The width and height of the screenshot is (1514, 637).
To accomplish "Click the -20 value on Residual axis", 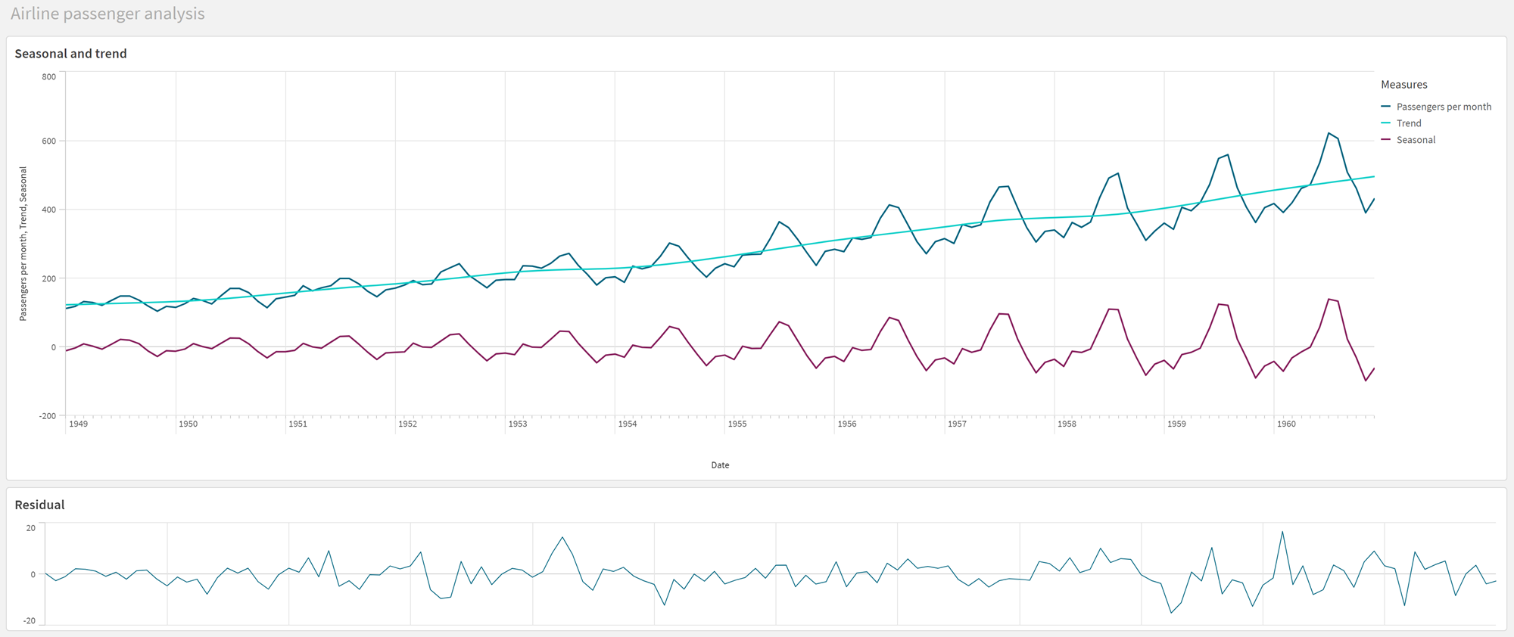I will (x=30, y=620).
